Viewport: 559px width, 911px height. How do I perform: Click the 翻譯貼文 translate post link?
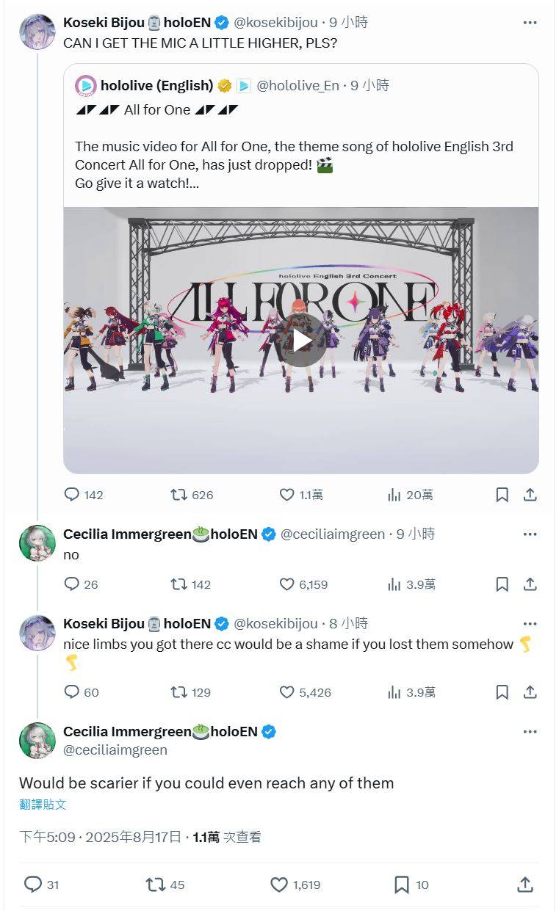click(43, 805)
